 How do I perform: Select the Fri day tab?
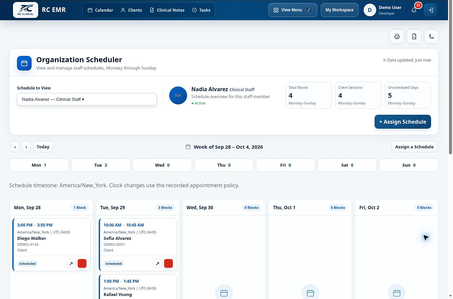[x=285, y=165]
